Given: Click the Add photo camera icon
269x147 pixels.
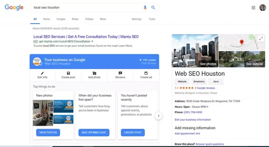Looking at the screenshot, I should click(x=94, y=73).
